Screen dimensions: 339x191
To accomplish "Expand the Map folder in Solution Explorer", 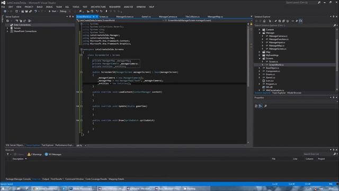I will click(260, 52).
